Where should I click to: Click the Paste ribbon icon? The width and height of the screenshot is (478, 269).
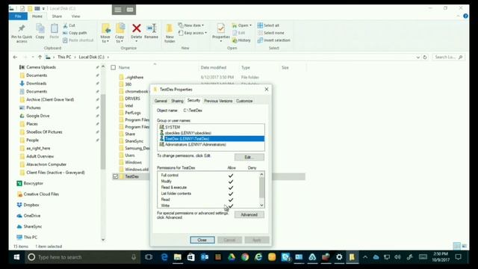54,28
